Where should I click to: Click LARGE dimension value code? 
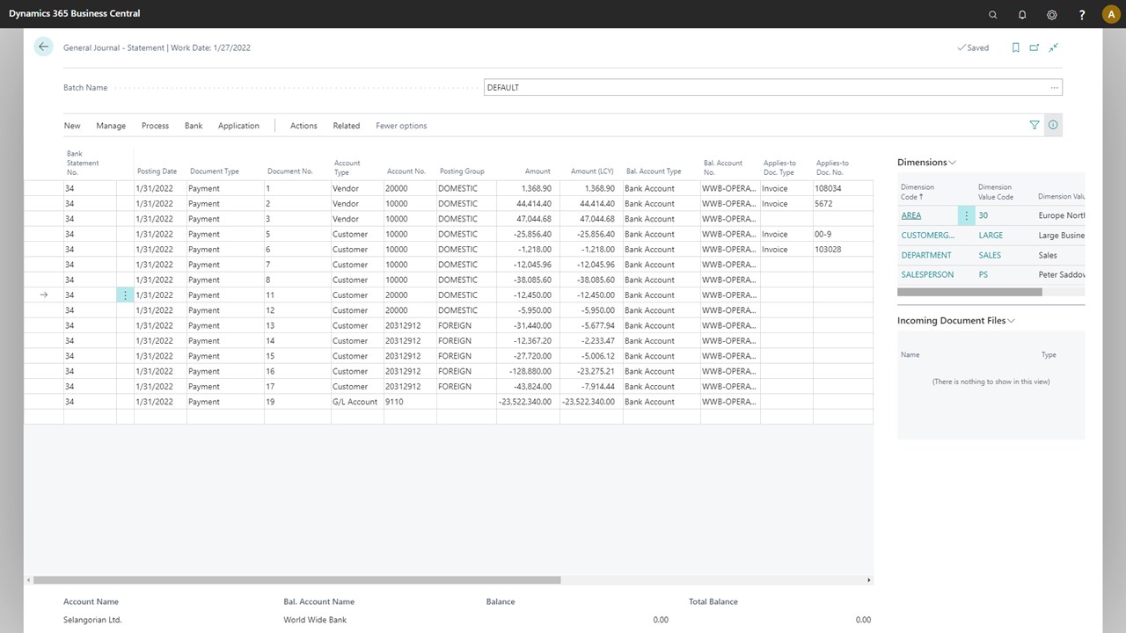pyautogui.click(x=991, y=236)
